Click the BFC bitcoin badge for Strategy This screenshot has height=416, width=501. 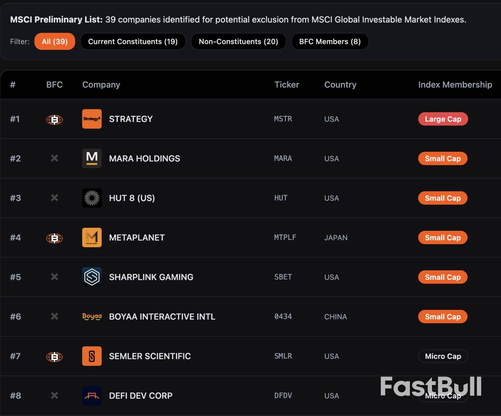(54, 120)
